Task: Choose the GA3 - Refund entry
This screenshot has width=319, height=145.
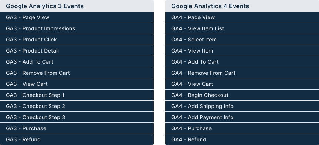Action: click(x=77, y=139)
